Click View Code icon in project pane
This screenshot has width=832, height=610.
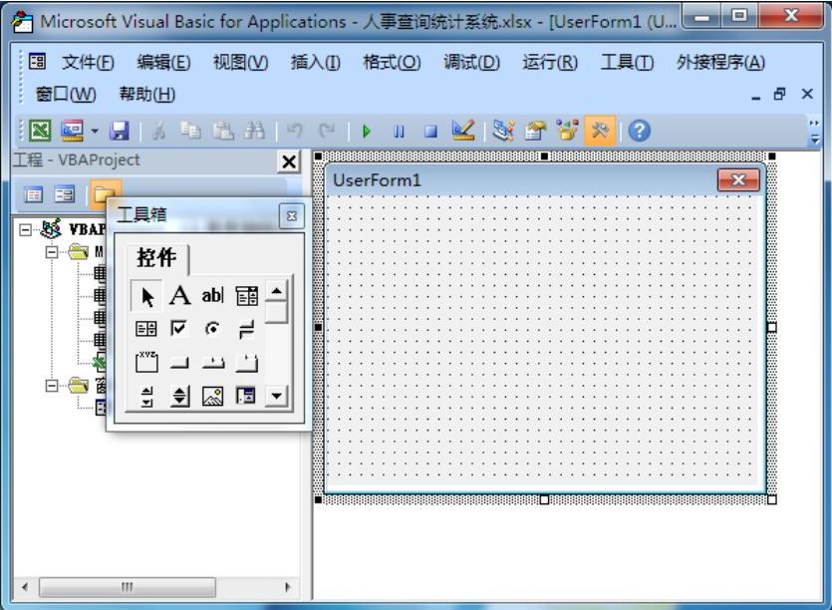(34, 194)
